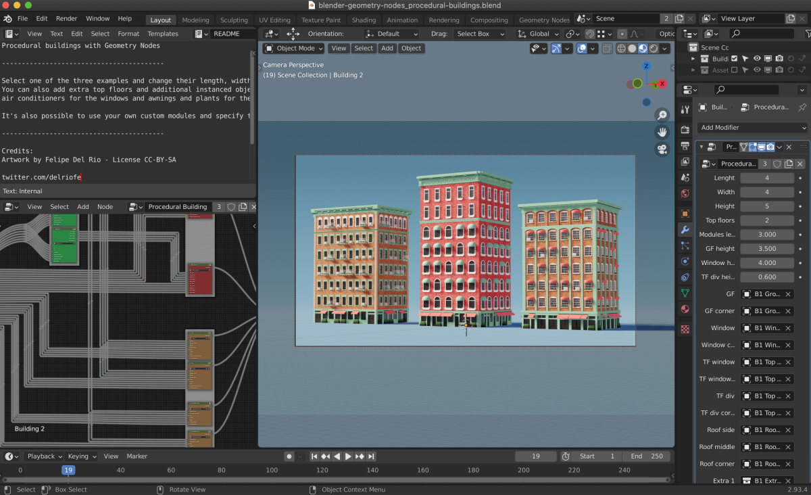Toggle X-ray mode in viewport header
Image resolution: width=811 pixels, height=495 pixels.
coord(607,48)
